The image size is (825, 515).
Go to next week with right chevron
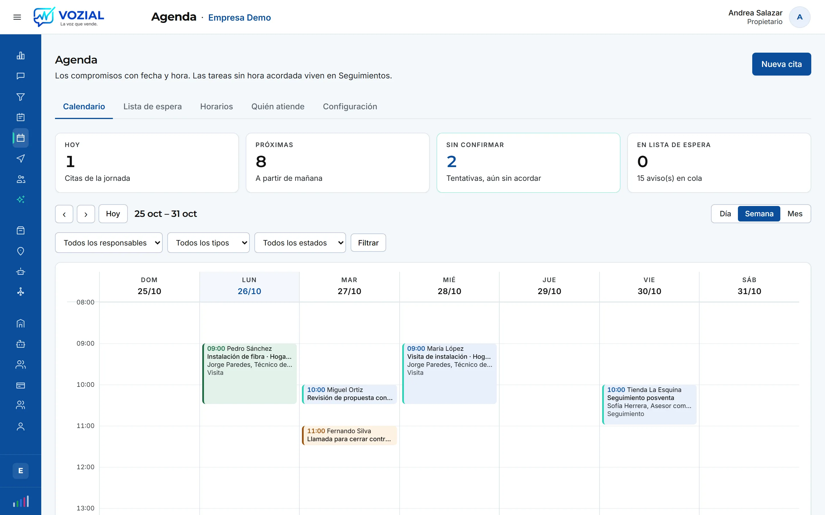pyautogui.click(x=86, y=214)
